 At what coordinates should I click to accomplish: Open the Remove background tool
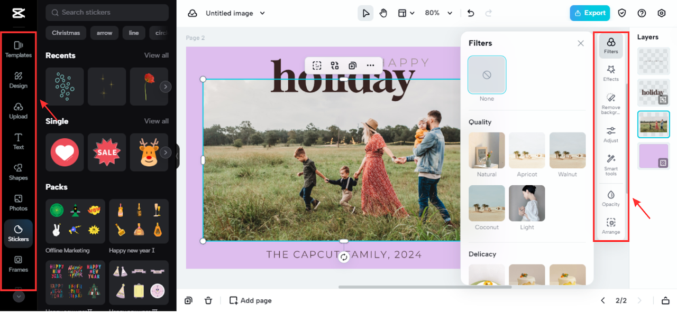(611, 103)
